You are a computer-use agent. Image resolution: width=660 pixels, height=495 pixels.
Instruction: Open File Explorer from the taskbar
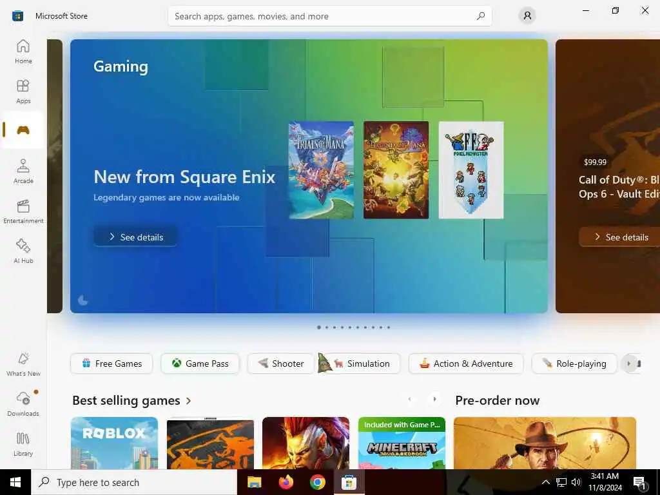pos(254,482)
